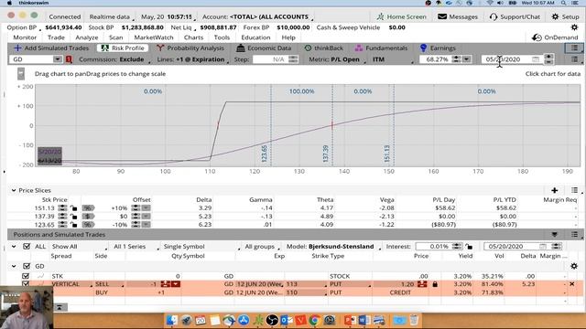Collapse the Price Slices section
This screenshot has height=329, width=586.
(x=14, y=190)
